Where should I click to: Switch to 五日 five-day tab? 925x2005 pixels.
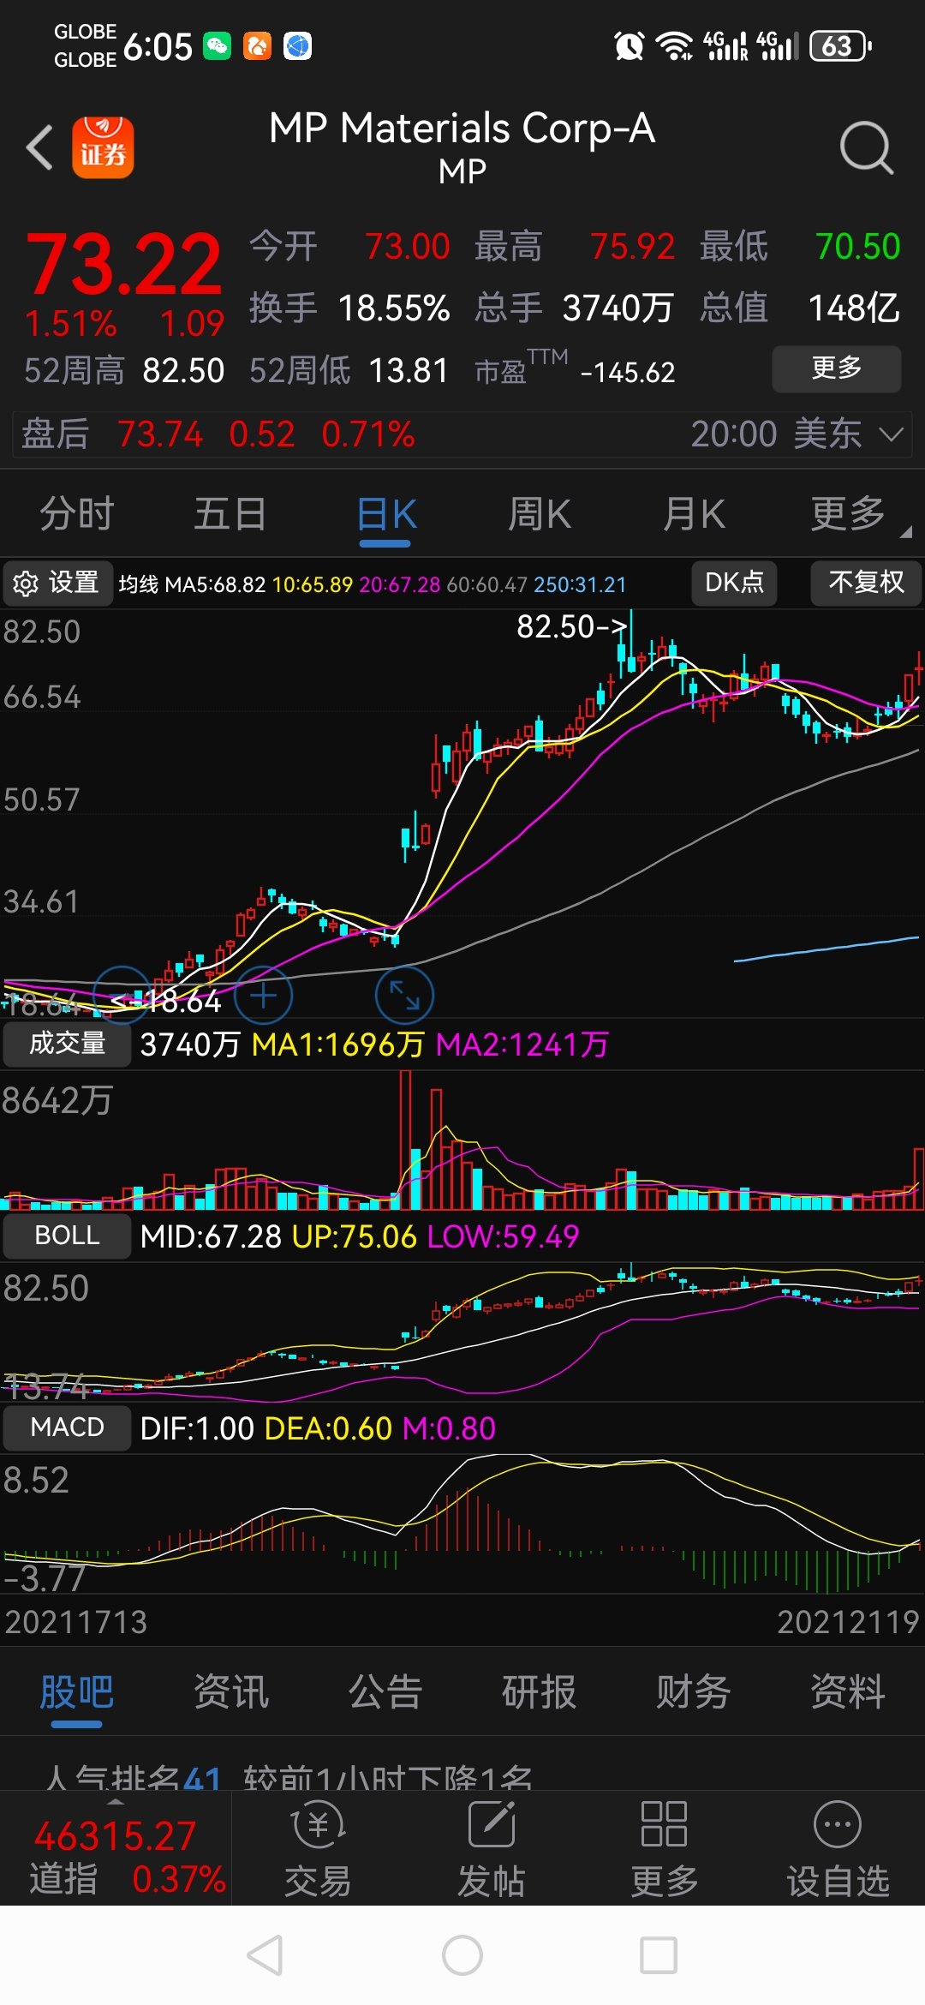coord(230,514)
